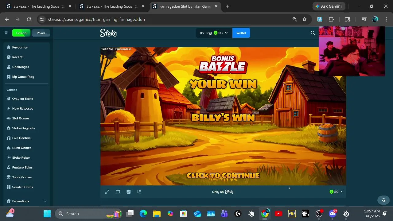This screenshot has height=221, width=393.
Task: Click the Table Games sidebar icon
Action: tap(9, 177)
